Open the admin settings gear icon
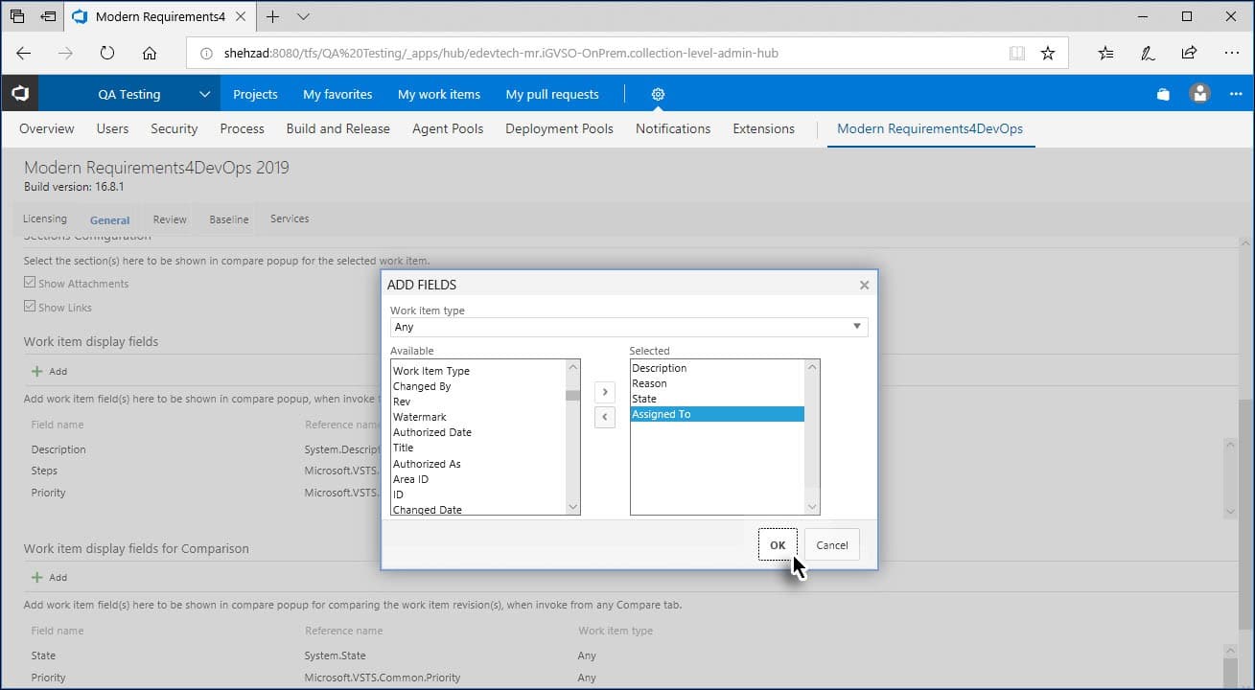The width and height of the screenshot is (1255, 690). pyautogui.click(x=658, y=94)
